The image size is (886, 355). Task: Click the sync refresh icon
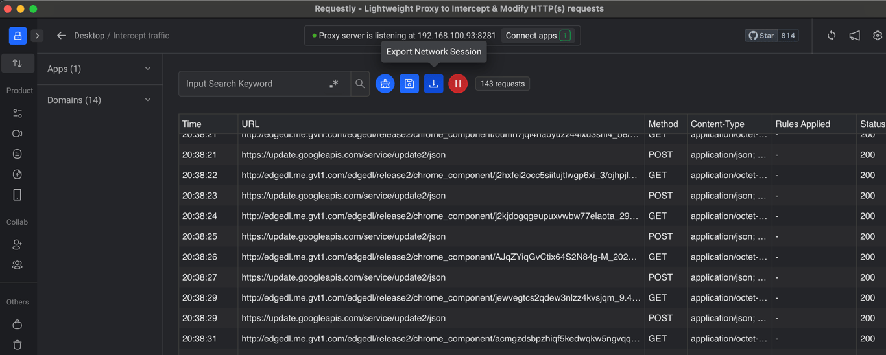tap(832, 36)
